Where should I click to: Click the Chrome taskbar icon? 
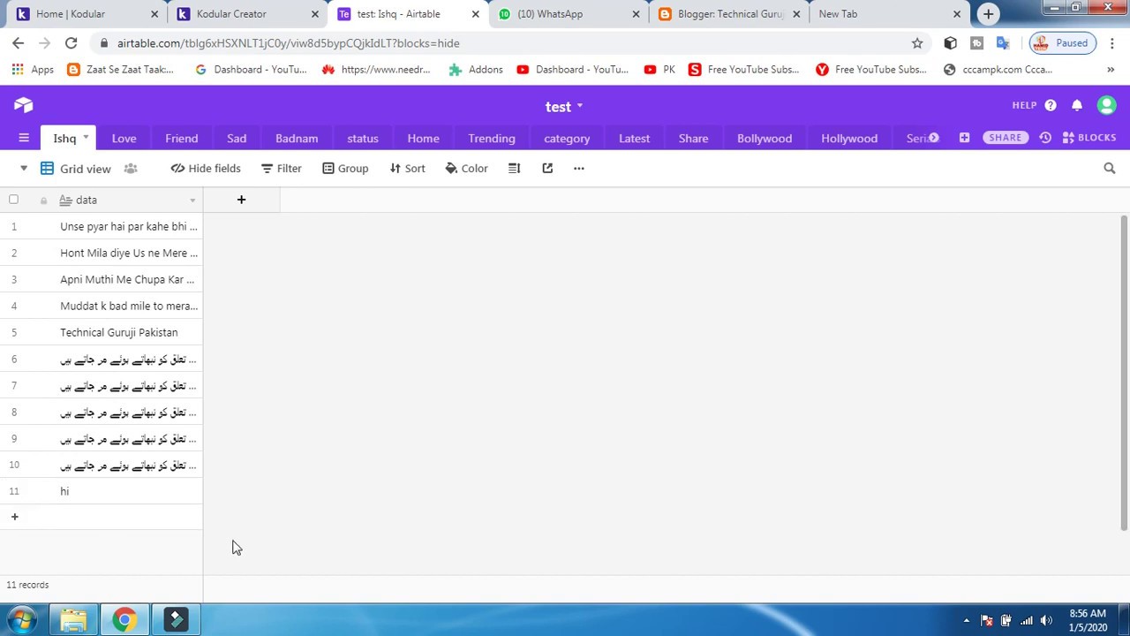tap(124, 620)
